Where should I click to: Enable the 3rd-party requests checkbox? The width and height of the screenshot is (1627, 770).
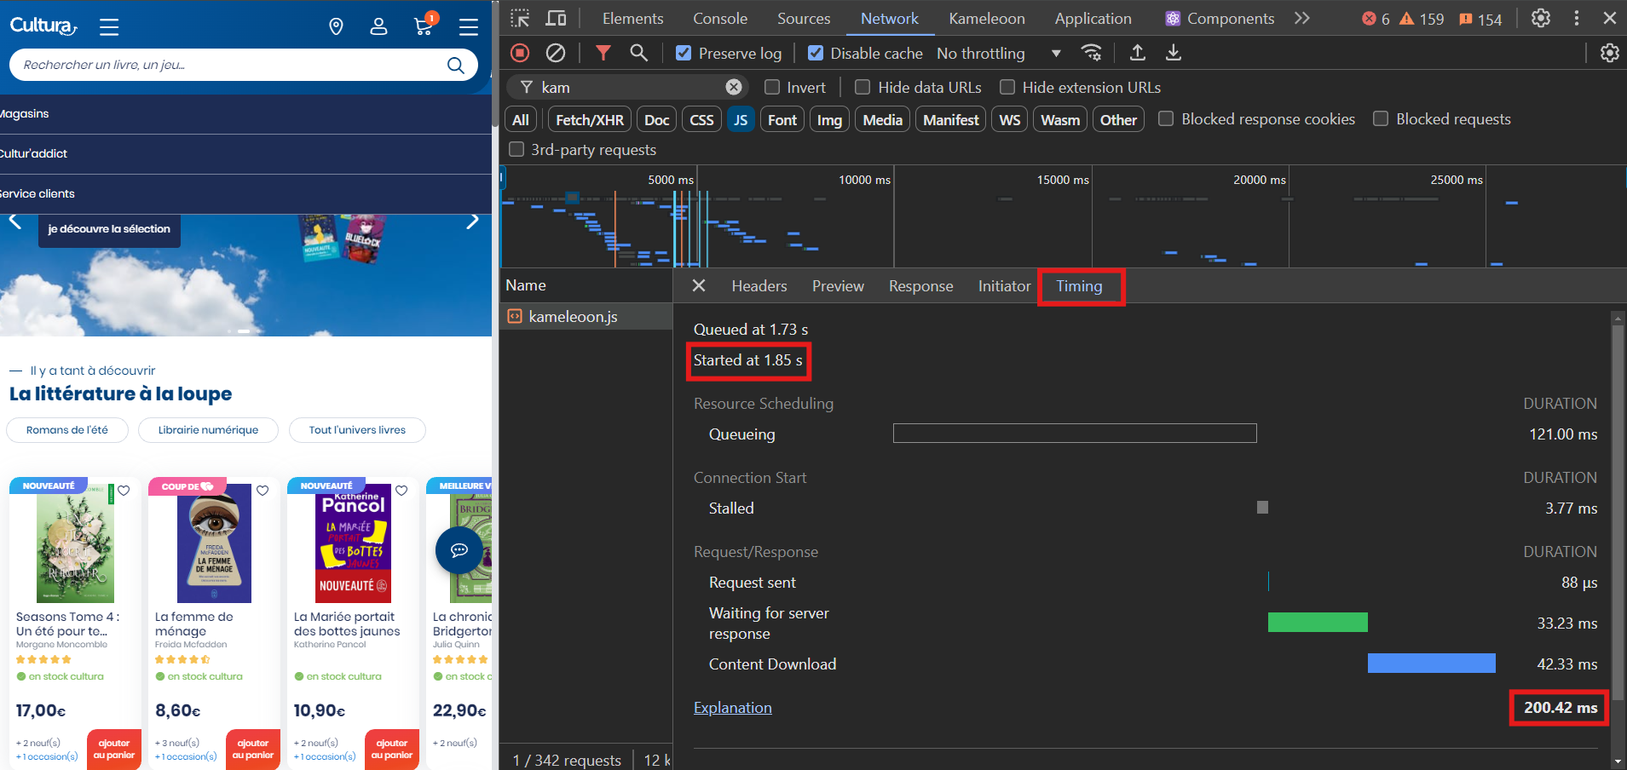(516, 150)
